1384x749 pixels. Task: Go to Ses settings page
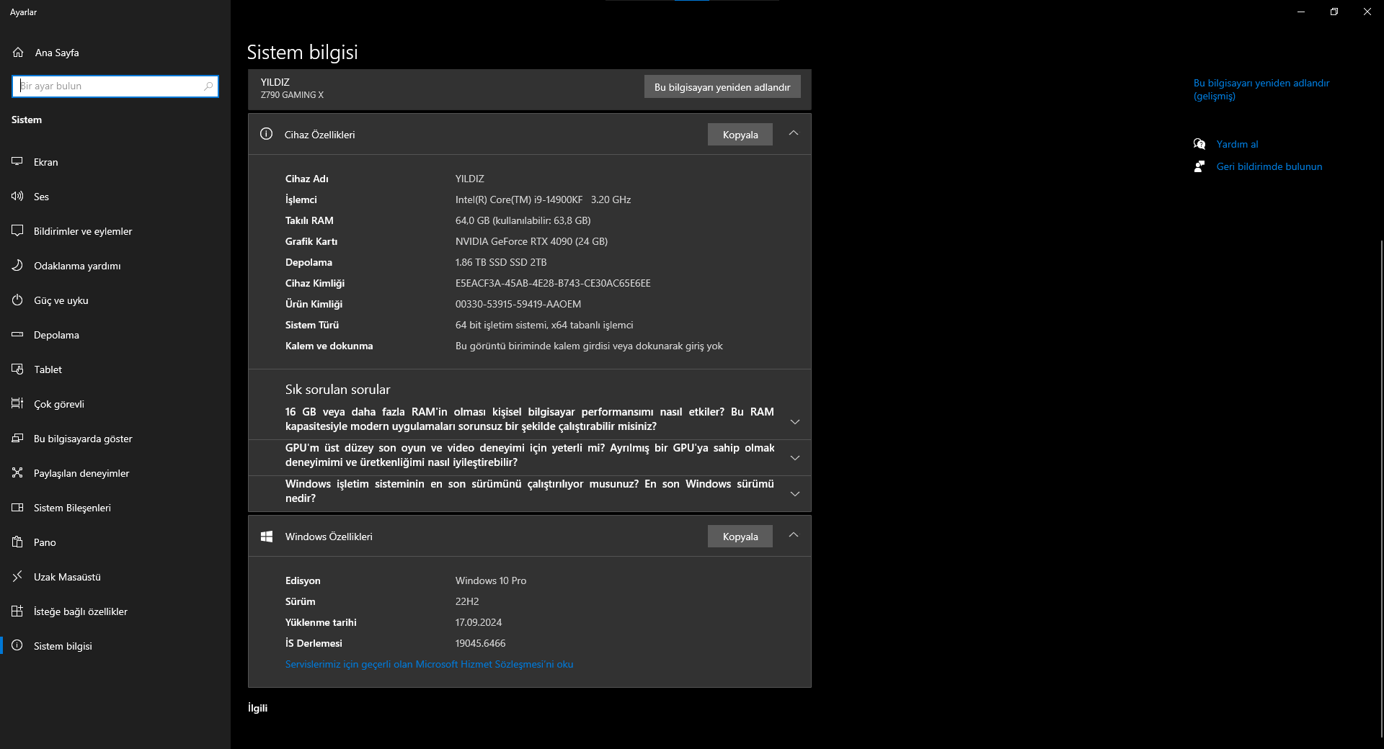115,197
